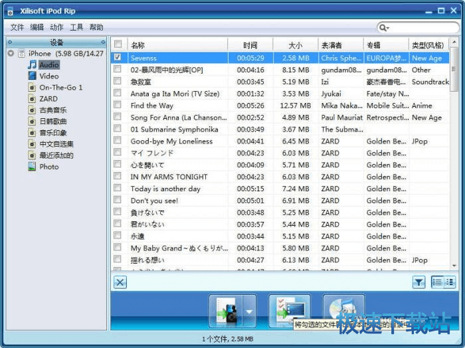Select the Today is another day row

pos(280,189)
